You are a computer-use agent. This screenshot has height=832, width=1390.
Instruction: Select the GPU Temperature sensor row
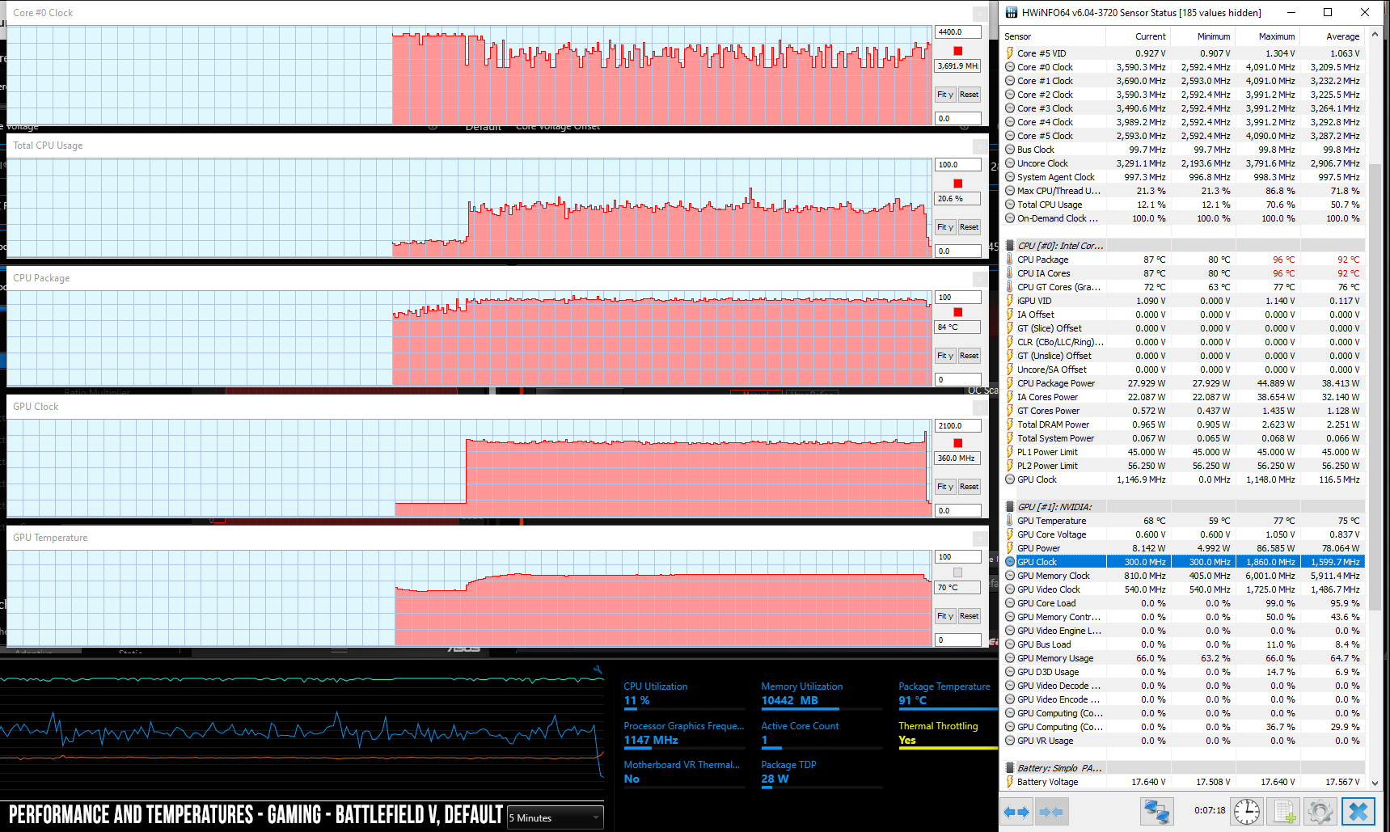coord(1184,521)
